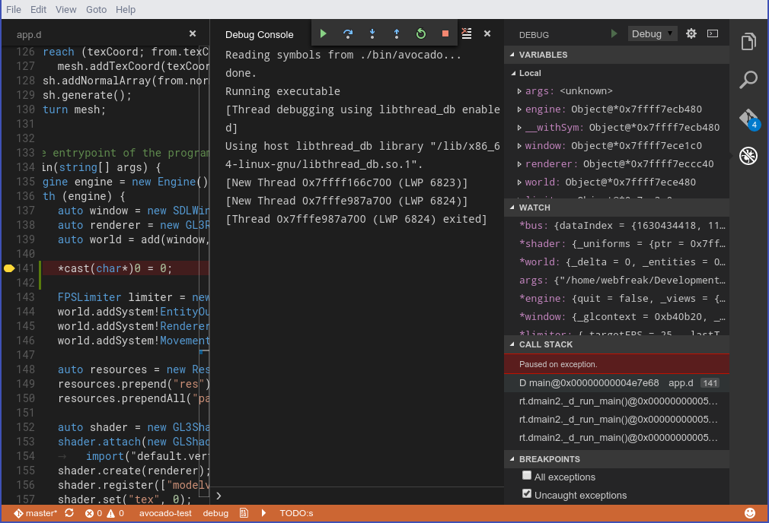Image resolution: width=769 pixels, height=523 pixels.
Task: Open the Search magnifier in sidebar
Action: pos(748,79)
